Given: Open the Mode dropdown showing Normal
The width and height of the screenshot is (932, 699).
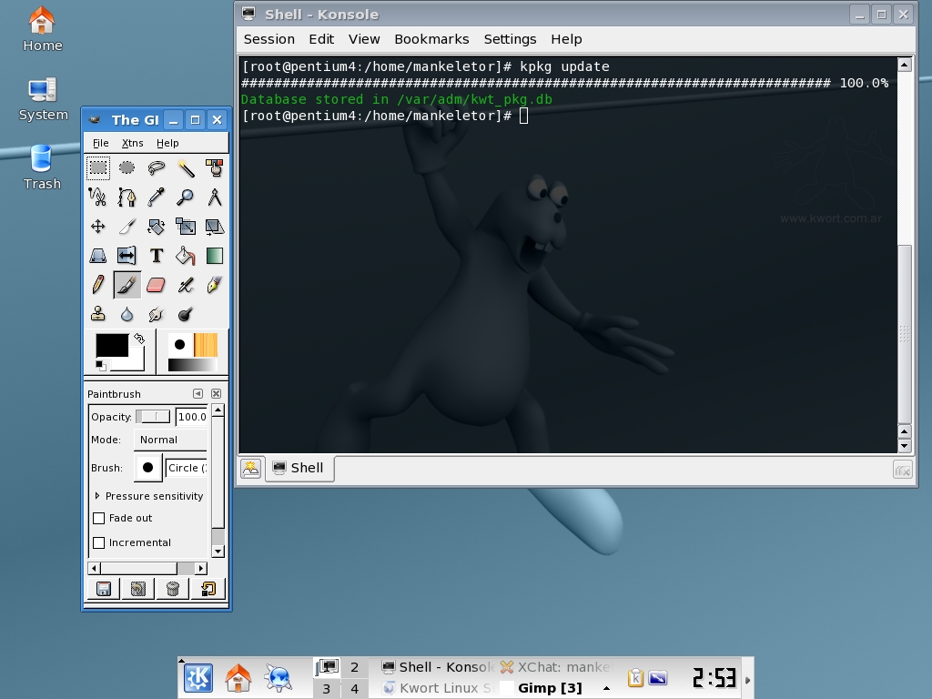Looking at the screenshot, I should tap(170, 440).
